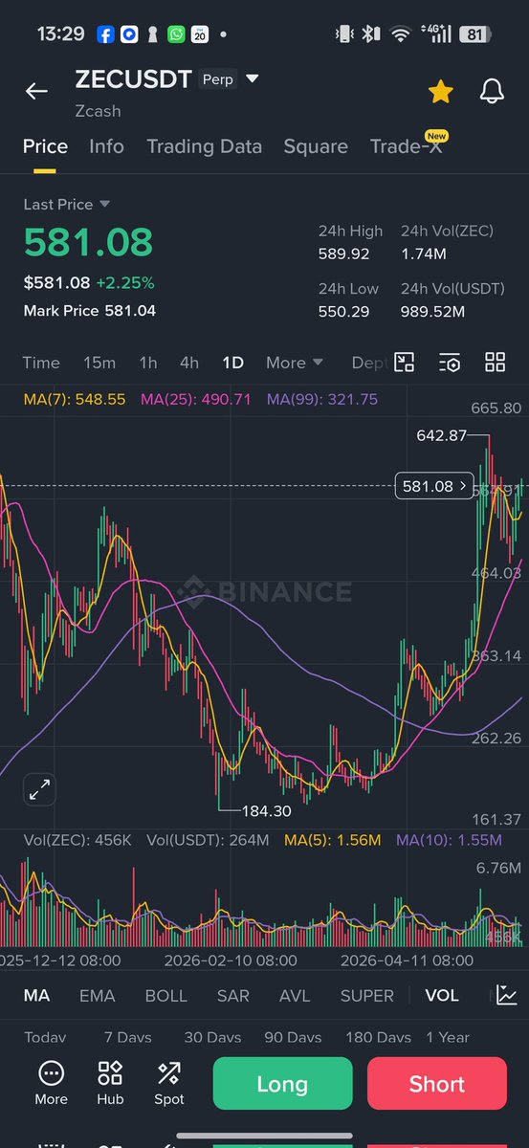Tap the 24h High value 589.92
This screenshot has height=1148, width=529.
342,254
